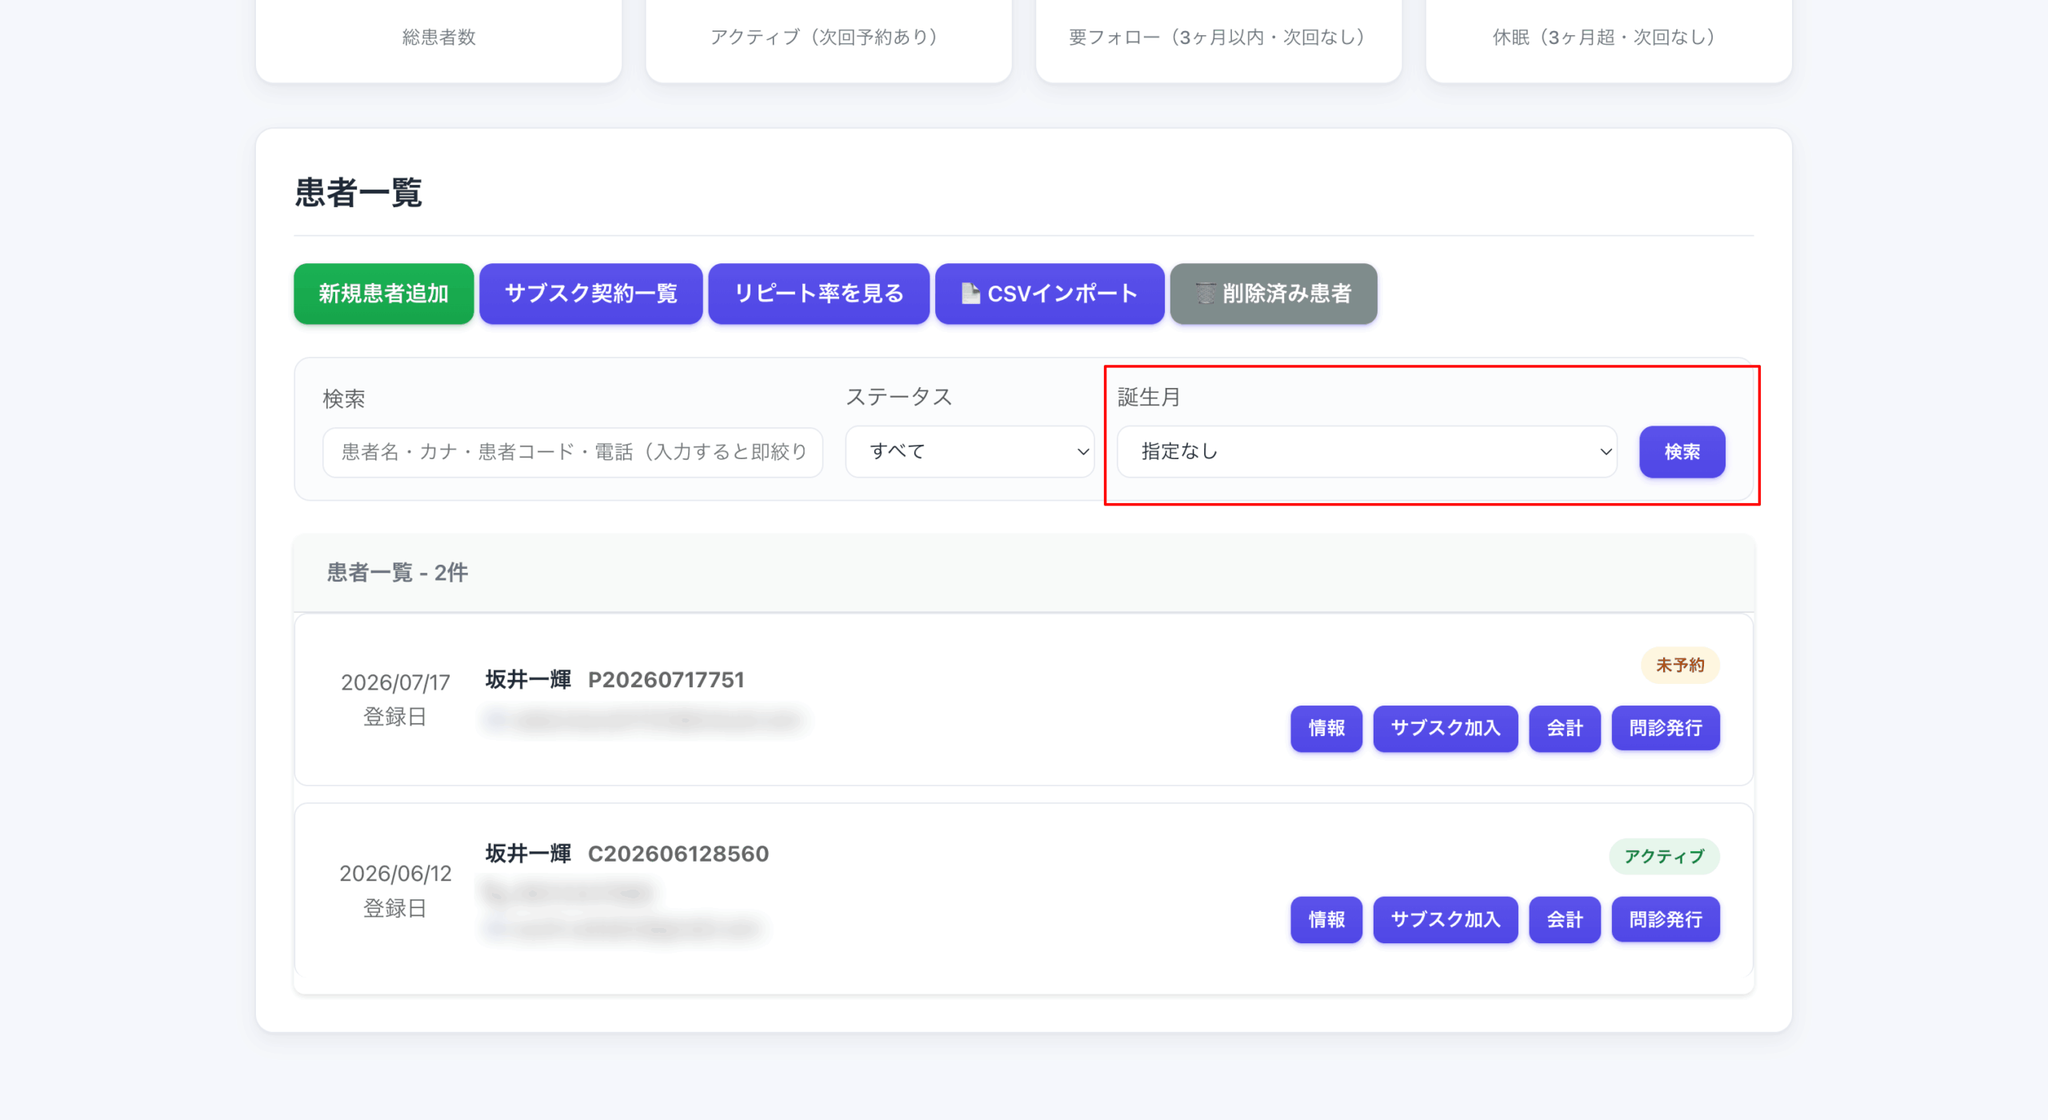The height and width of the screenshot is (1120, 2048).
Task: Click 情報 for patient C202606128560
Action: [x=1326, y=919]
